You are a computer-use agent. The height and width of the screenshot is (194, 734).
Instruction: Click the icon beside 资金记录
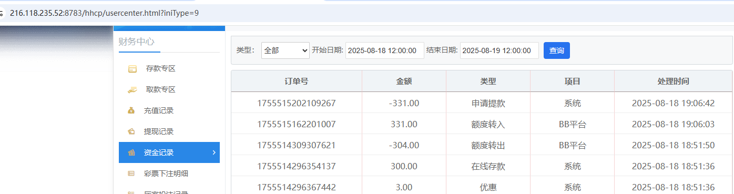[131, 152]
